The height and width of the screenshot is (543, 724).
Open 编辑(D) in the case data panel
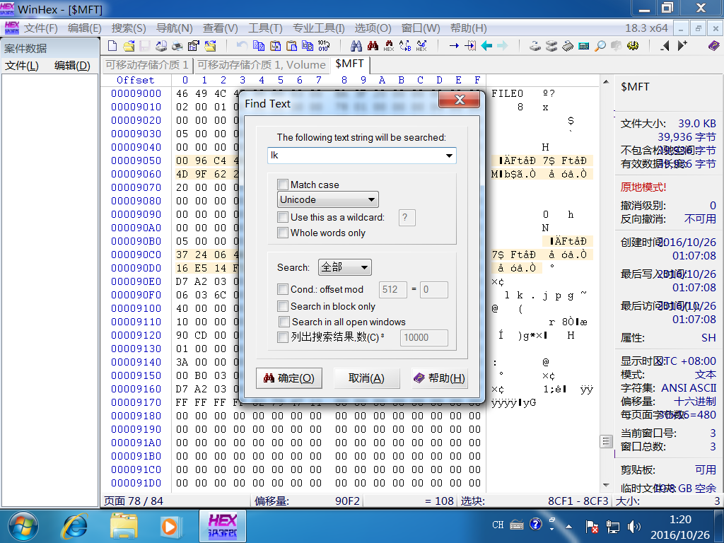[x=72, y=66]
